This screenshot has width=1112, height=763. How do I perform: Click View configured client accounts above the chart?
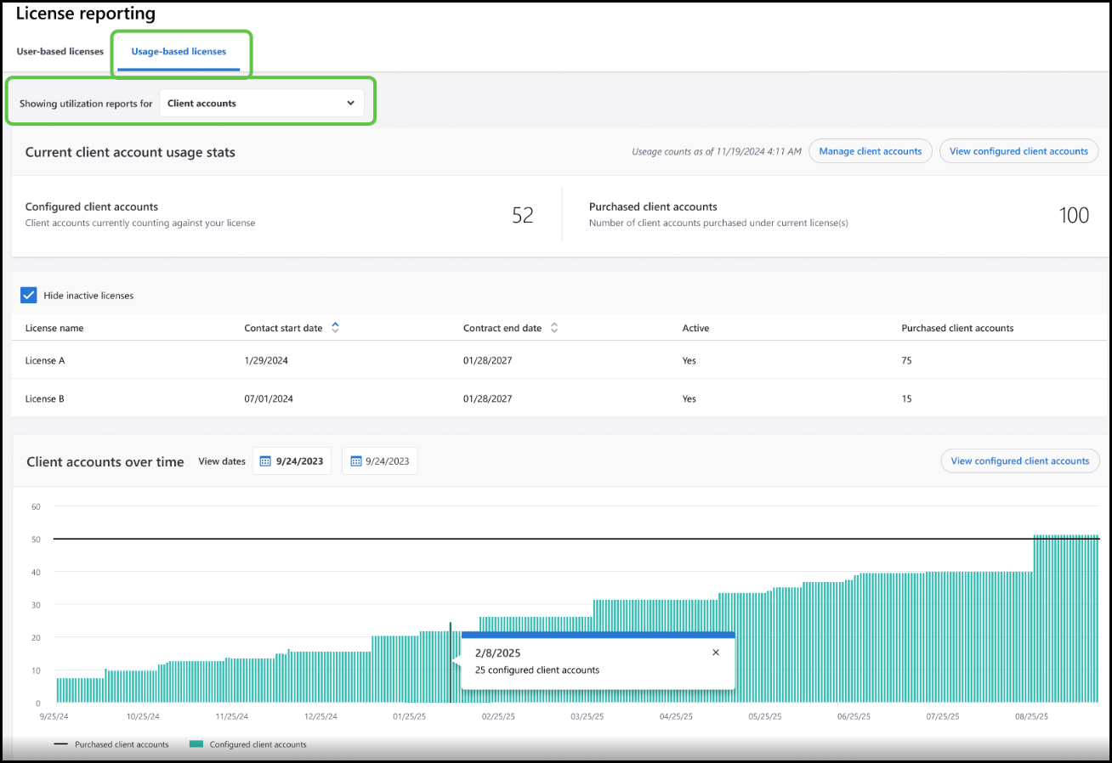click(x=1020, y=461)
